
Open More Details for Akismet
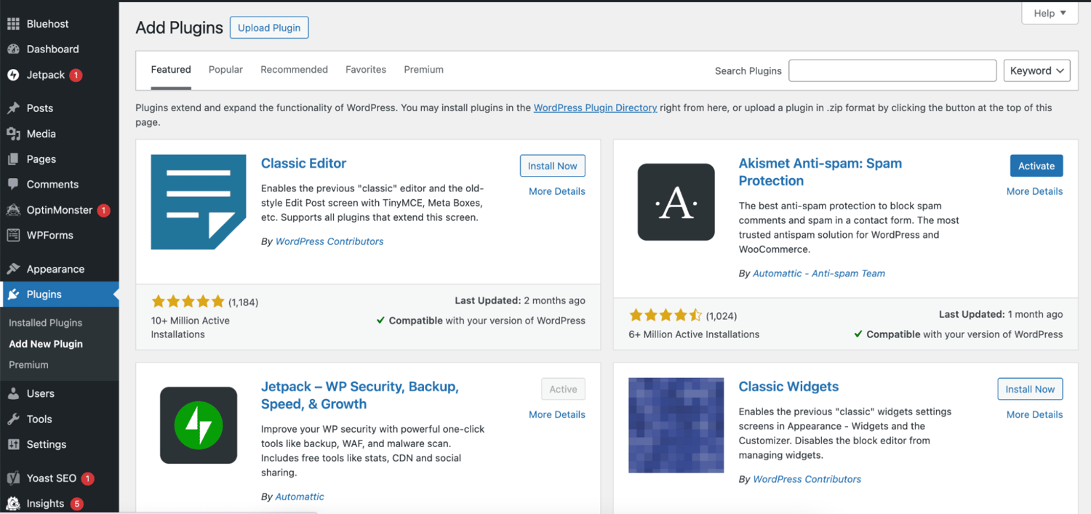coord(1034,191)
